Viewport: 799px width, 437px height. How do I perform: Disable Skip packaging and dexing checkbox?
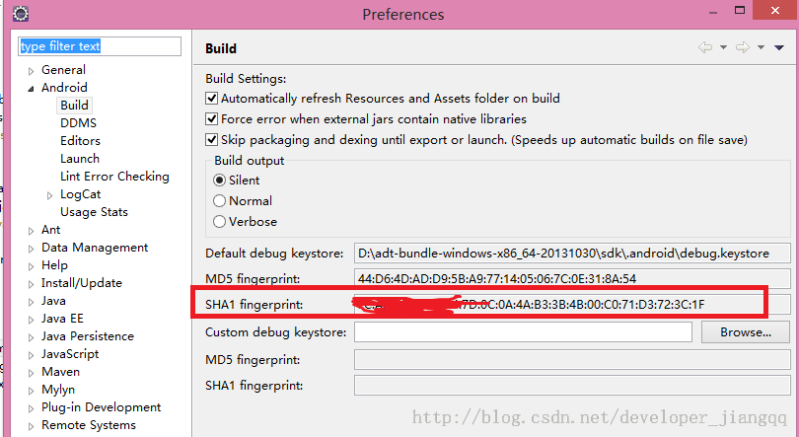pos(211,140)
